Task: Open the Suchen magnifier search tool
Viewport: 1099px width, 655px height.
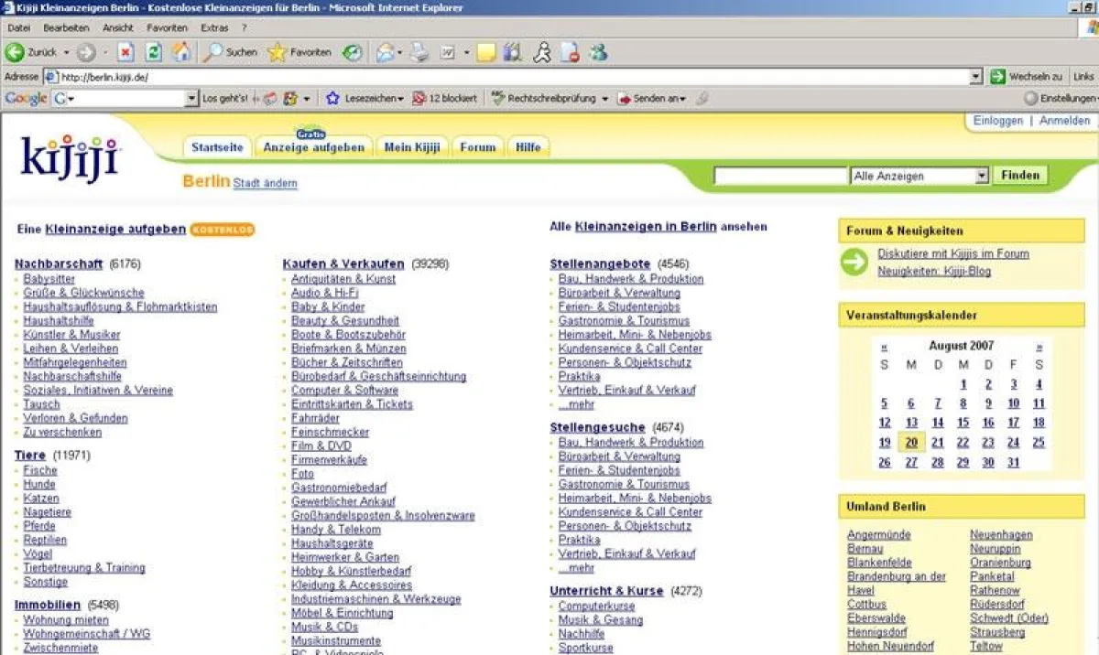Action: tap(213, 53)
